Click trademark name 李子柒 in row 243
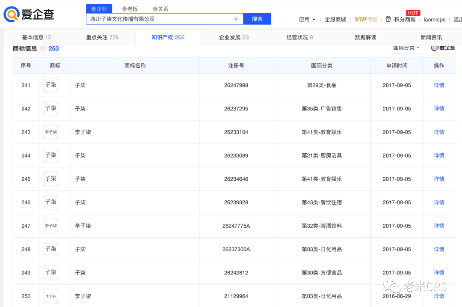Screen dimensions: 462x307 83,132
